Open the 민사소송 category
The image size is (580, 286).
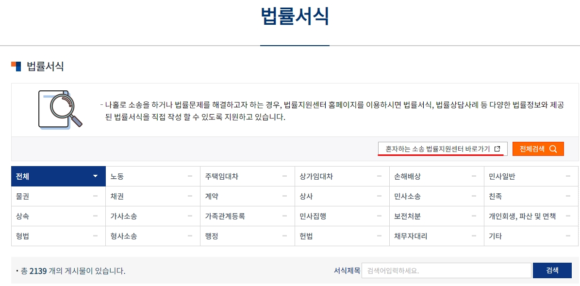click(x=436, y=197)
